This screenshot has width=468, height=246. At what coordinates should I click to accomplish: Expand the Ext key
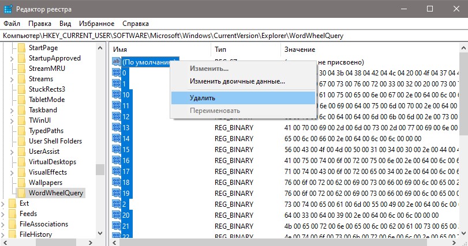click(3, 204)
